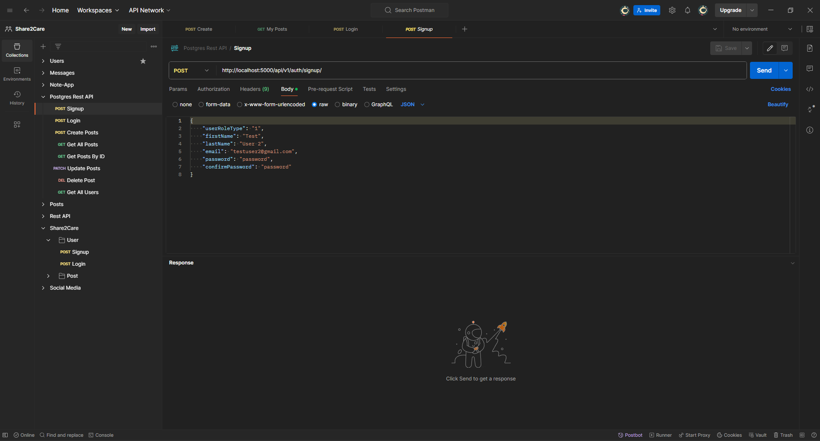Switch to the GET My Posts tab
The width and height of the screenshot is (820, 441).
tap(272, 29)
